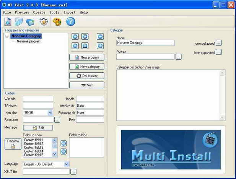Click the blue open-folder toolbar icon
The image size is (236, 179).
[x=19, y=22]
